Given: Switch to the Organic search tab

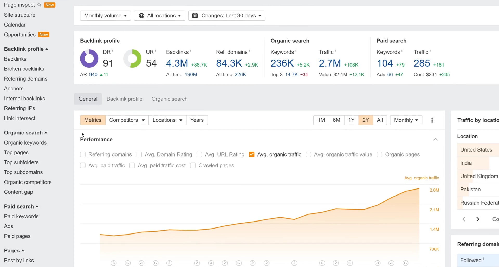Looking at the screenshot, I should [170, 99].
